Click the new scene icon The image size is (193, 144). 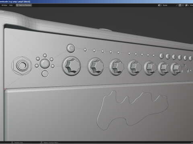click(180, 5)
